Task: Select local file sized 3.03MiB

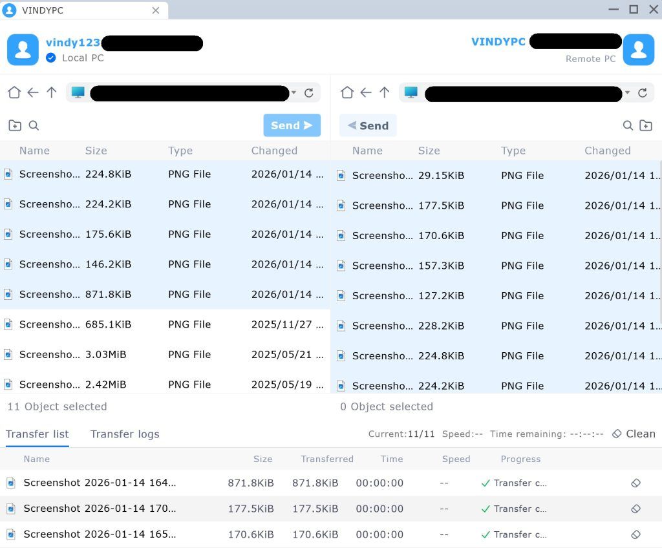Action: click(165, 354)
